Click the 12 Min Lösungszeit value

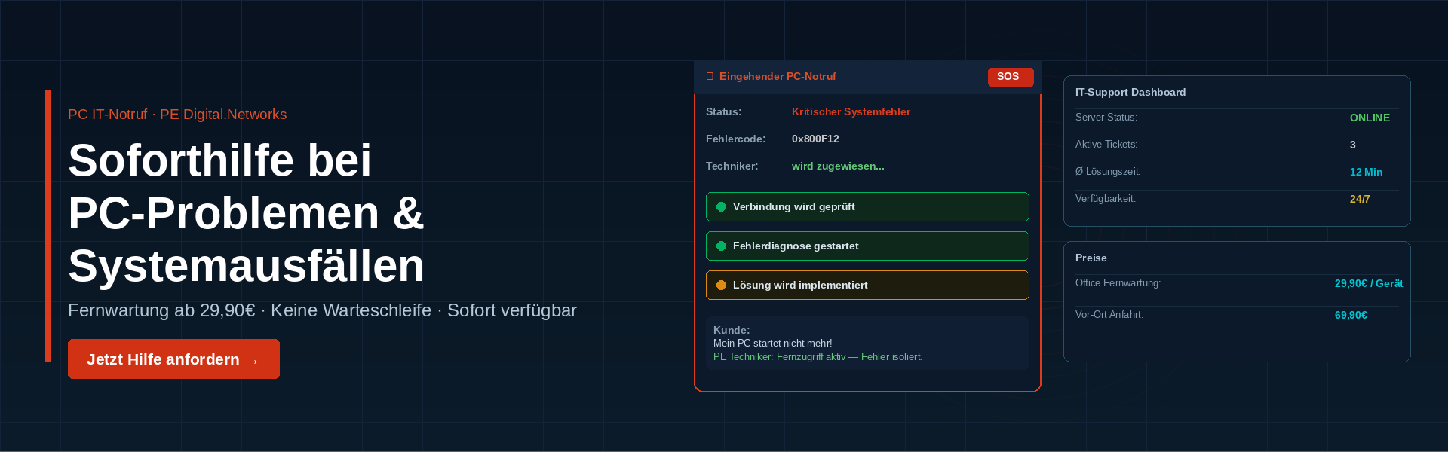click(x=1366, y=173)
